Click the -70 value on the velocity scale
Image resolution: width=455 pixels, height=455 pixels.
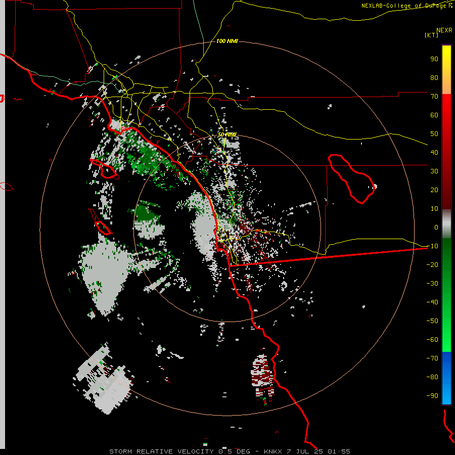(432, 358)
